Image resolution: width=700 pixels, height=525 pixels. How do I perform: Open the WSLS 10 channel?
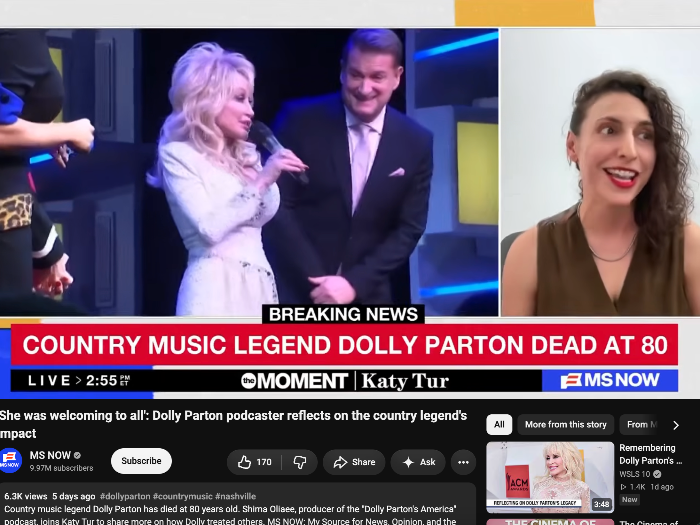[x=634, y=474]
